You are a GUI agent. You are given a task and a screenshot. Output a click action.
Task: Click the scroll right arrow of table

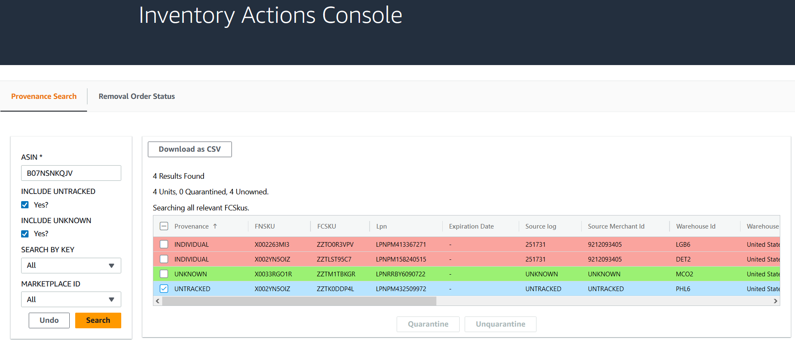pos(776,301)
